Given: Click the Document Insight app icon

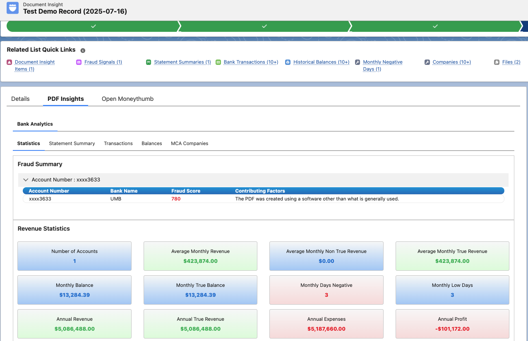Looking at the screenshot, I should [x=13, y=8].
